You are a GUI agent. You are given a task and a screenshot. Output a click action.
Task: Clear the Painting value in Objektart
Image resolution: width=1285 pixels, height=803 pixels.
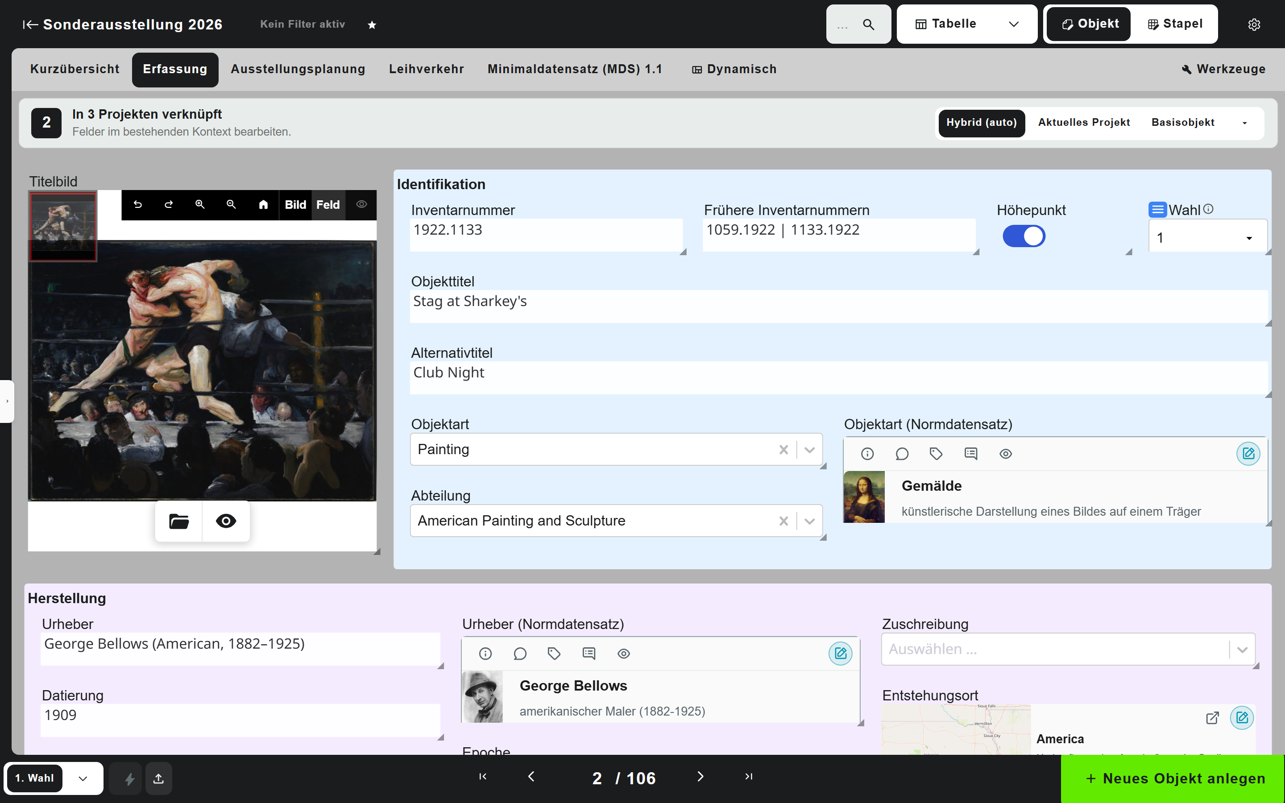coord(784,450)
